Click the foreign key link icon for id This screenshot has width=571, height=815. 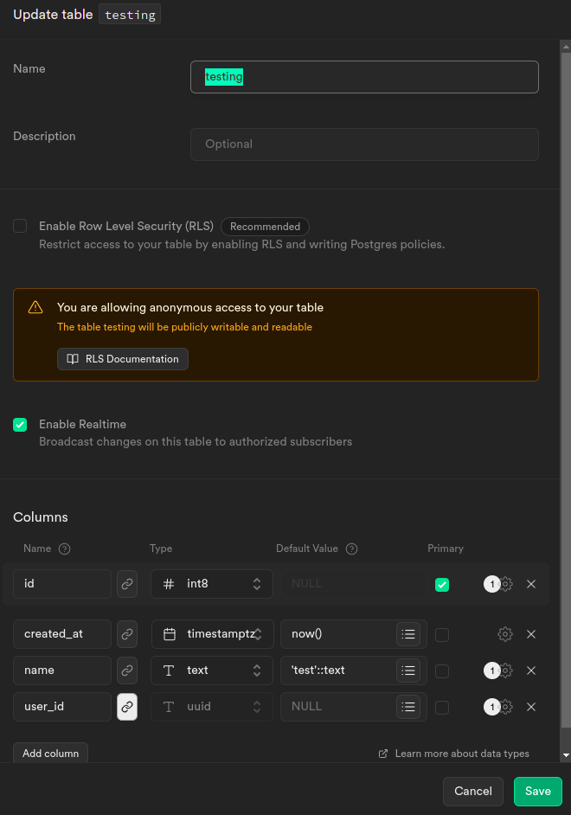(x=127, y=584)
